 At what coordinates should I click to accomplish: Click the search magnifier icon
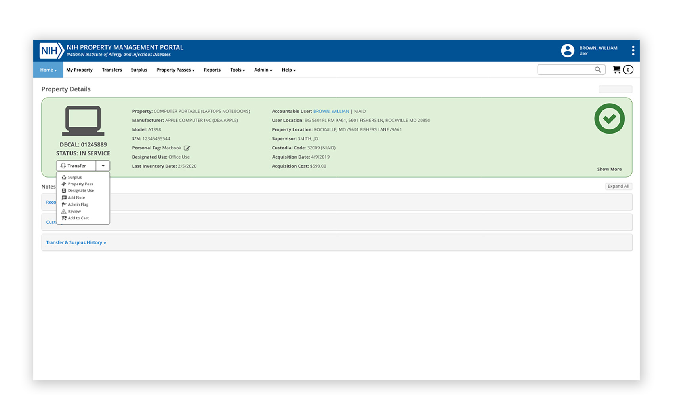click(598, 70)
